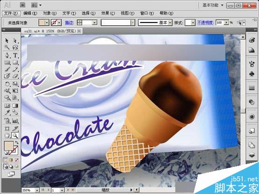
Task: Activate the Free Transform tool
Action: tap(15, 91)
